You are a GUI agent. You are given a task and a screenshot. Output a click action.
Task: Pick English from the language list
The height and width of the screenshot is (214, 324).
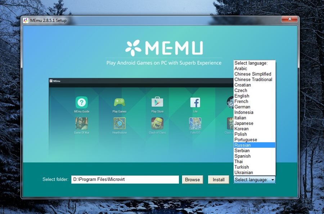(255, 96)
